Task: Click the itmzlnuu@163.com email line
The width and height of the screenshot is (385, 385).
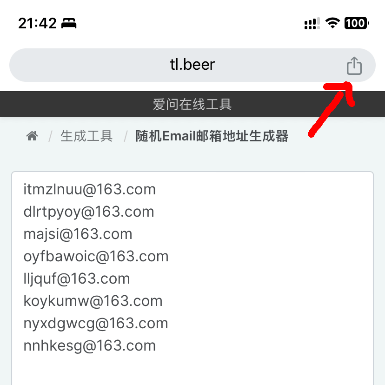Action: (90, 190)
